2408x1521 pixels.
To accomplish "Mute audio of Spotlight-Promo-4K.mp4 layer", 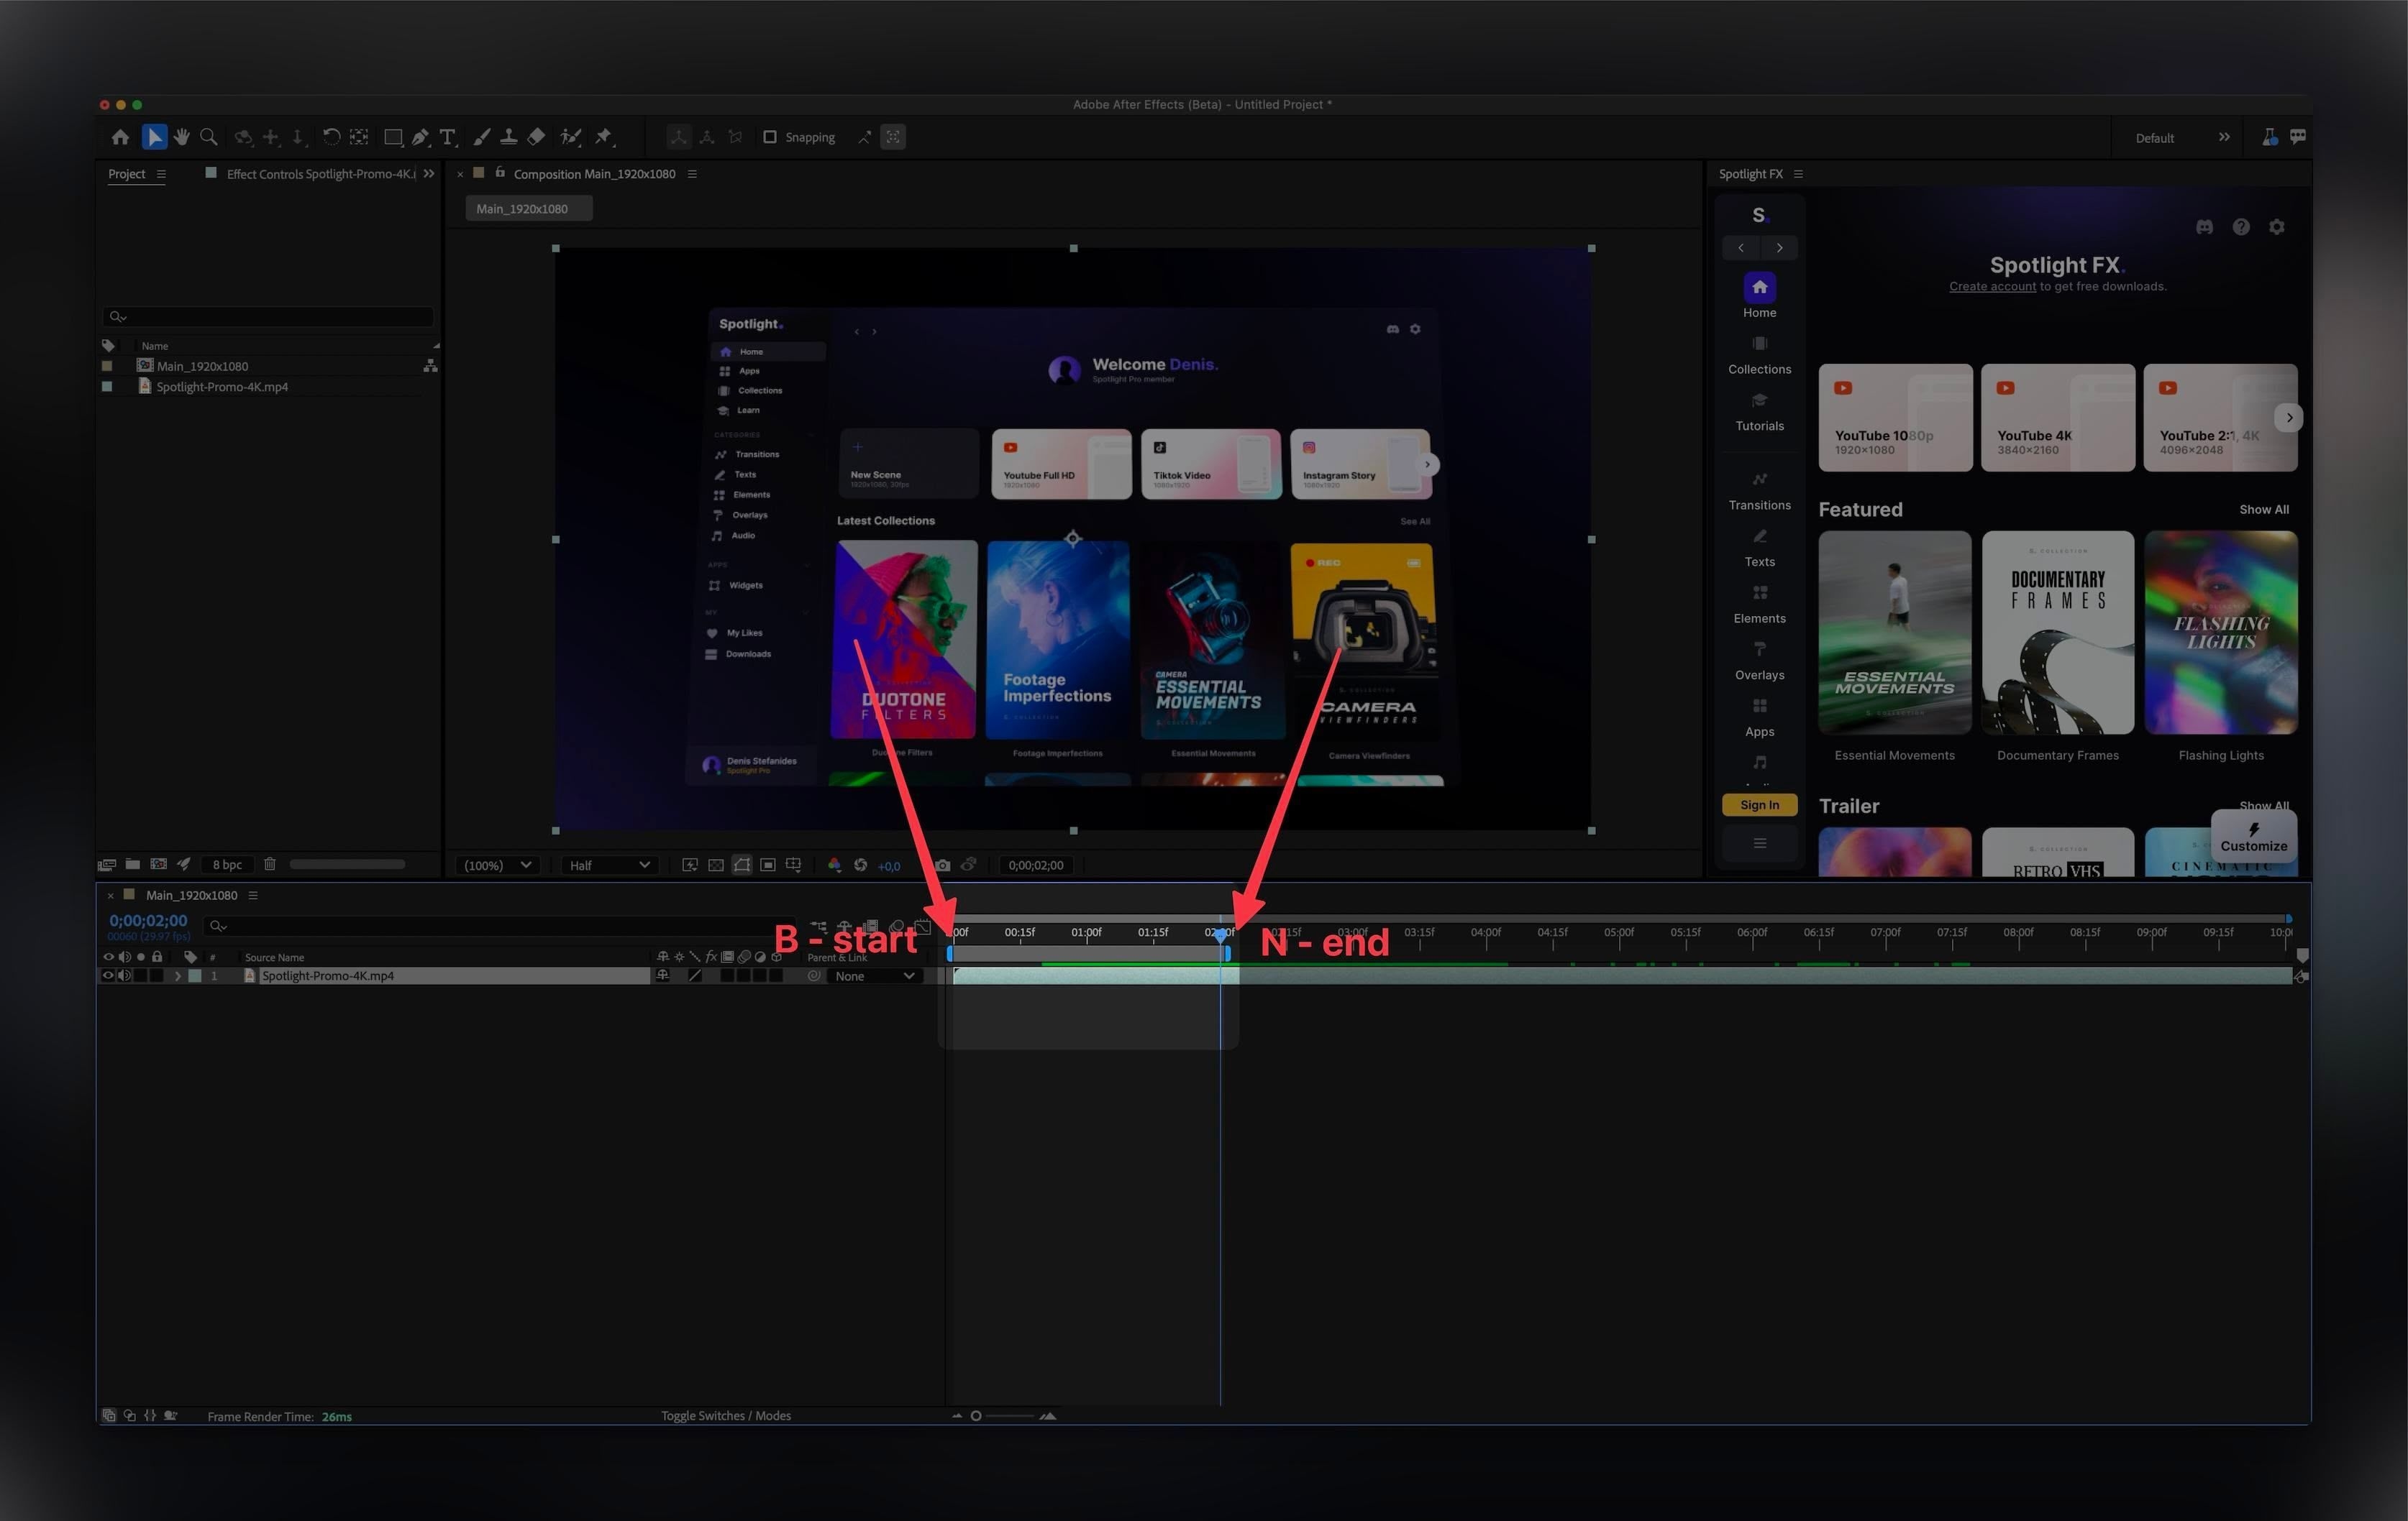I will [124, 975].
